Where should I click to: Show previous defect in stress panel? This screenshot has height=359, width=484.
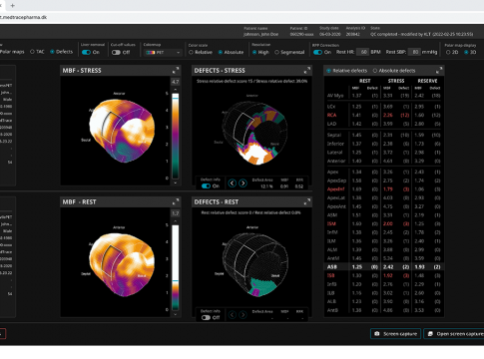(233, 182)
